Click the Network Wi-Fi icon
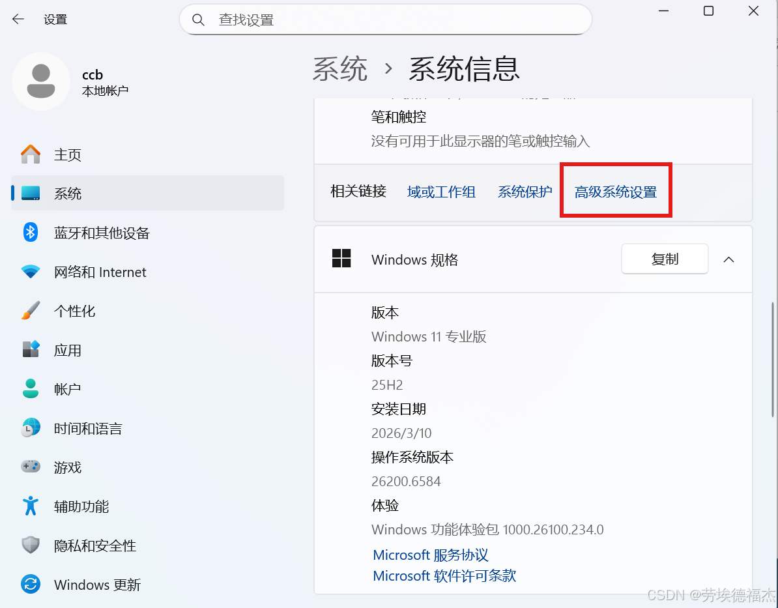778x608 pixels. pos(31,272)
